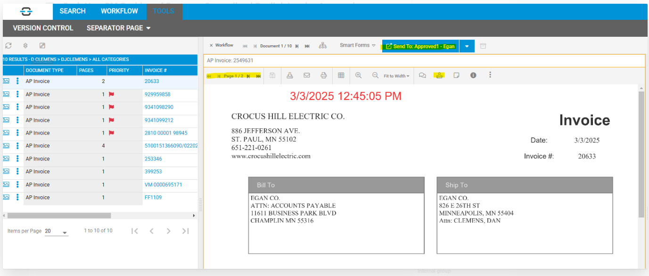
Task: Click the red priority flag for invoice 9341098290
Action: (x=112, y=107)
